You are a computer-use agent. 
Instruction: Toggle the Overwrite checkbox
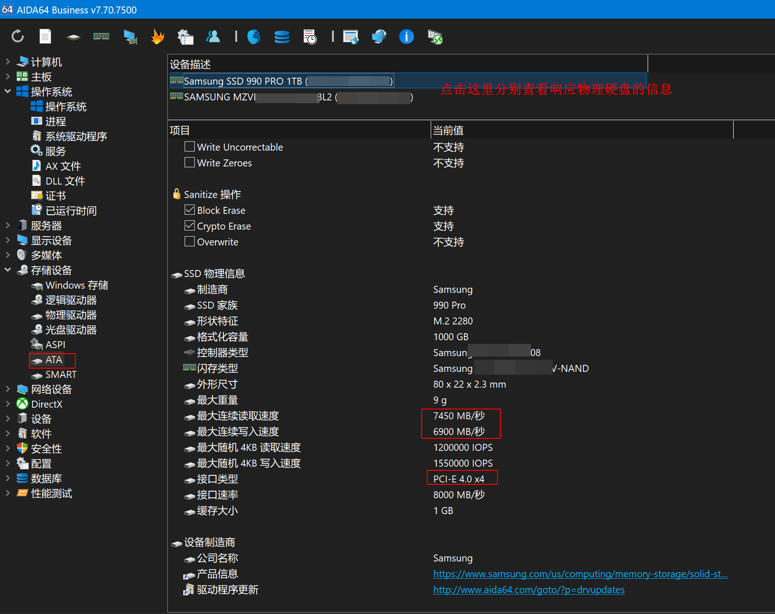190,241
